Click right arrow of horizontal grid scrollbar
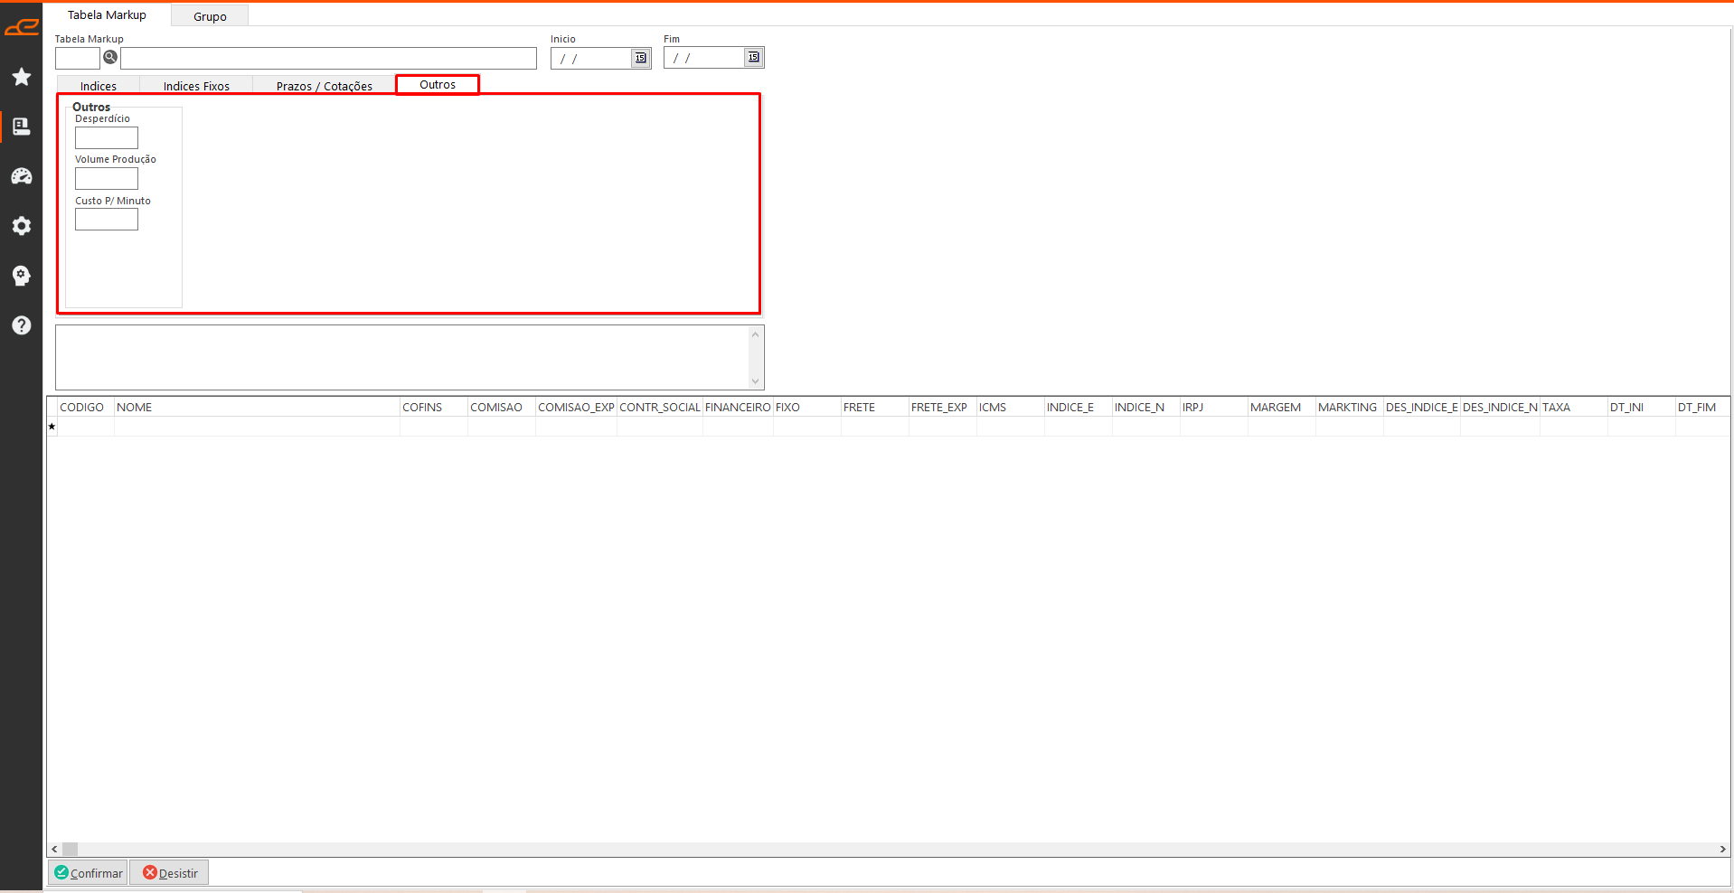 [x=1722, y=850]
